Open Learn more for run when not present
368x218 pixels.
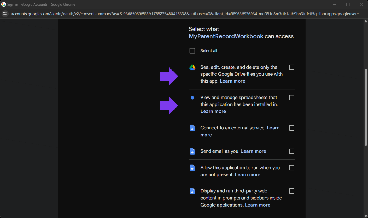[248, 175]
